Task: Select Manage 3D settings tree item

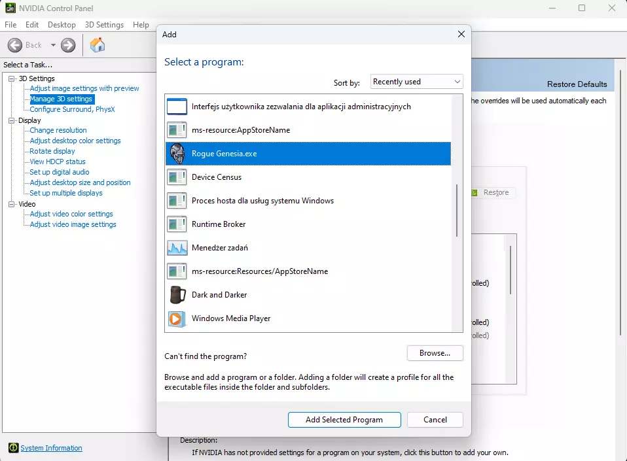Action: [x=61, y=99]
